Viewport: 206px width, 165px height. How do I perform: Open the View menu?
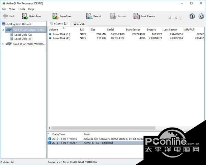point(12,9)
